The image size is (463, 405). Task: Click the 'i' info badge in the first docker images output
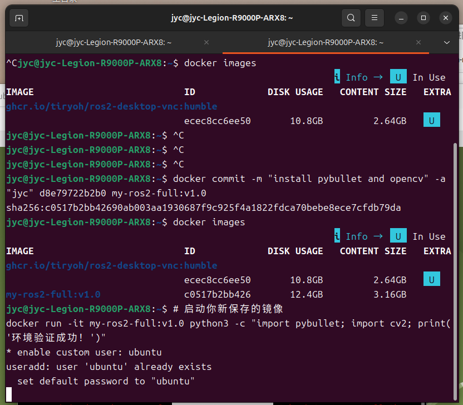pos(337,77)
